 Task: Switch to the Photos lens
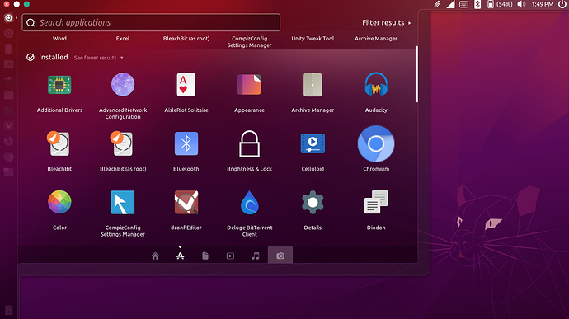click(x=280, y=256)
